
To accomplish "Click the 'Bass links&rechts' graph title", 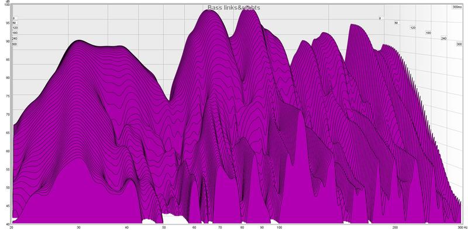I will point(233,8).
